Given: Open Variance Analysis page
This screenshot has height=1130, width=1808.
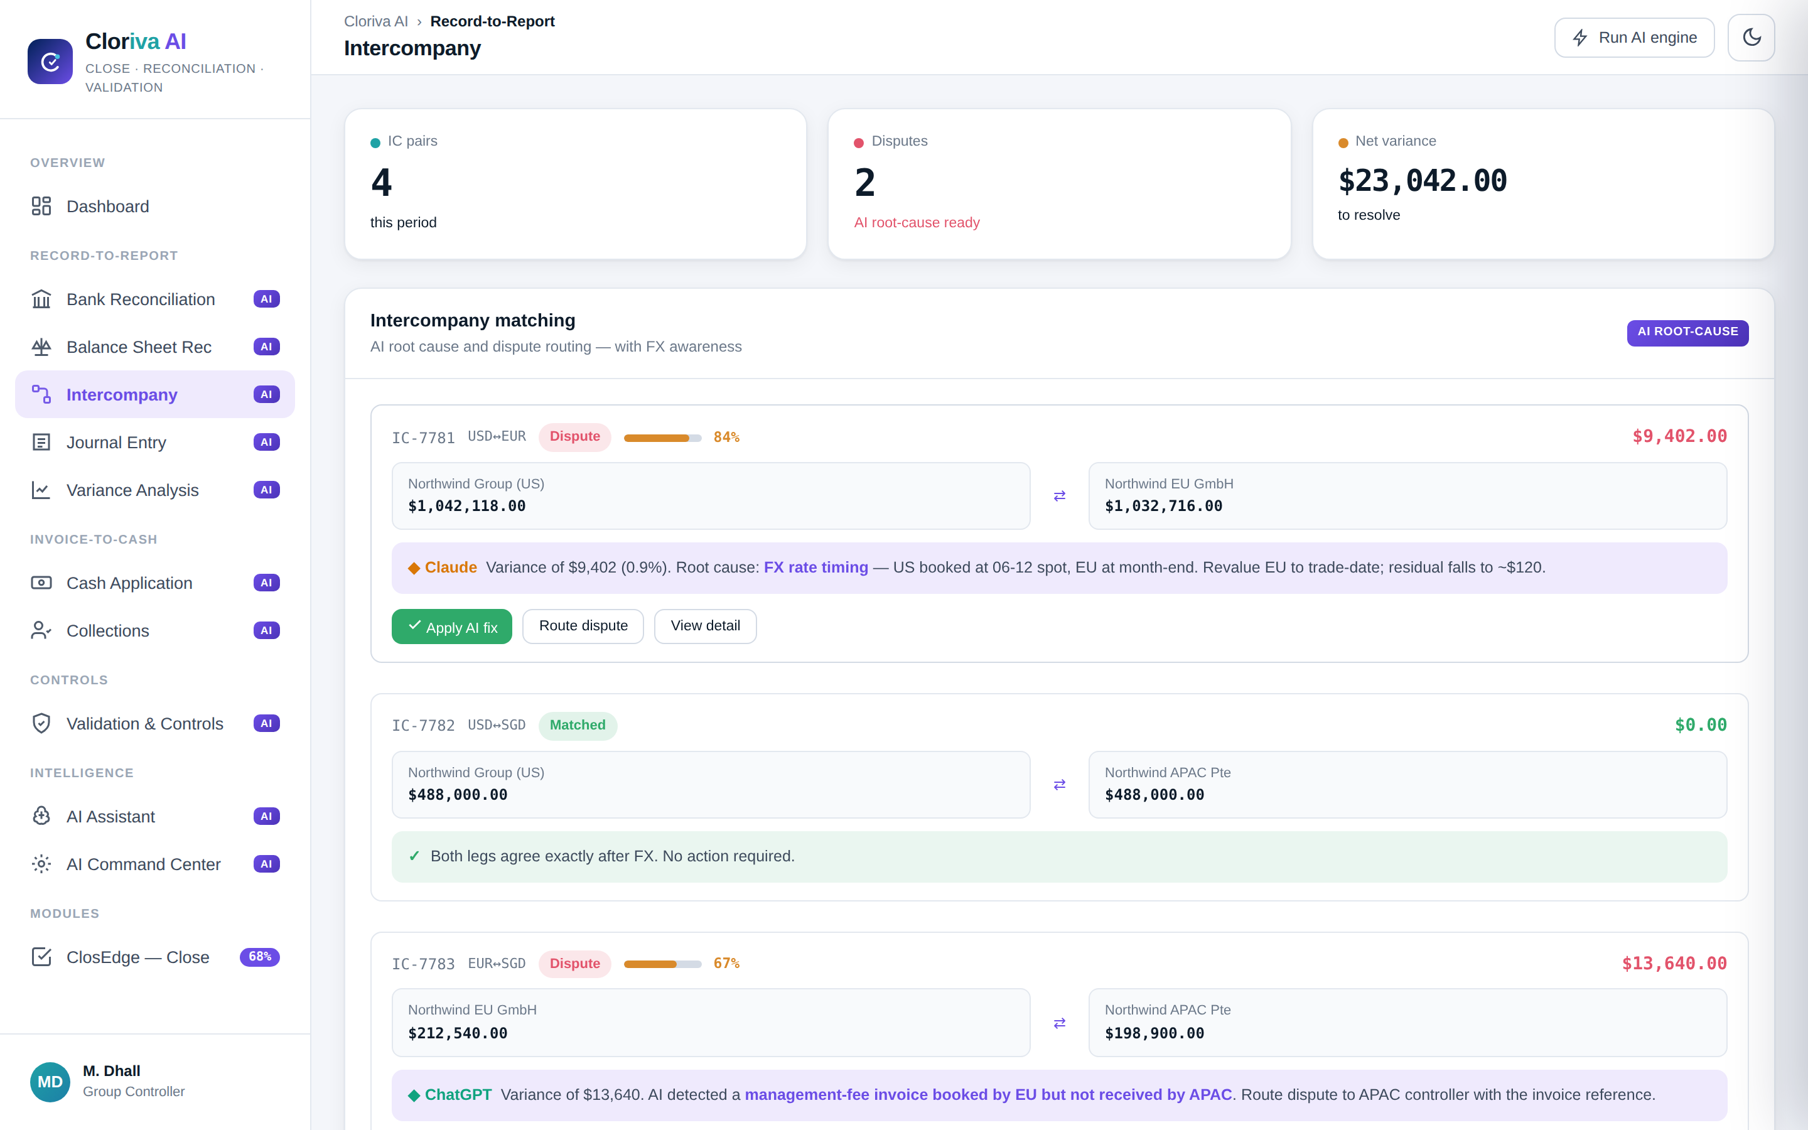Looking at the screenshot, I should tap(154, 490).
